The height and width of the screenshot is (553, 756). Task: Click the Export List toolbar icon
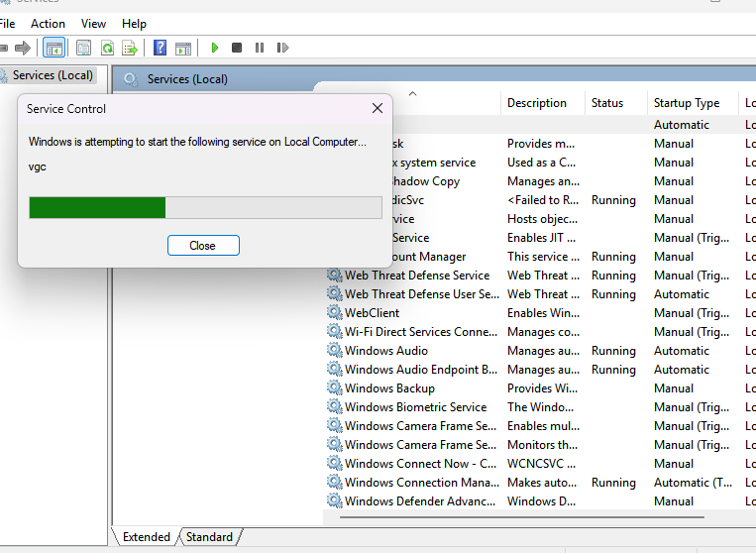130,48
